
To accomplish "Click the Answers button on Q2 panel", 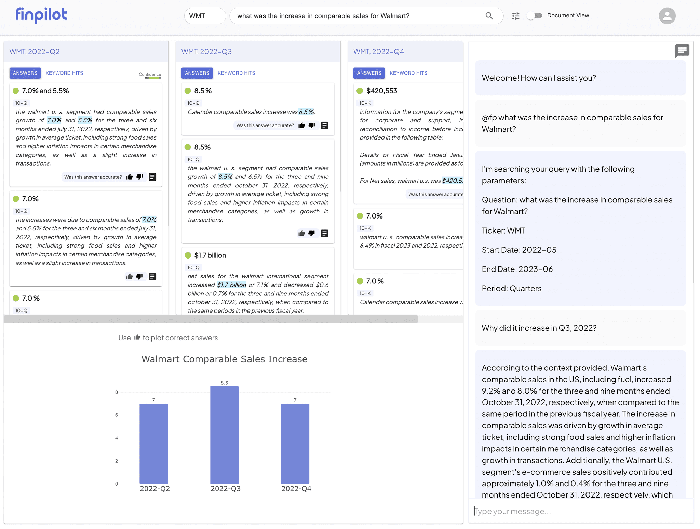I will [25, 73].
